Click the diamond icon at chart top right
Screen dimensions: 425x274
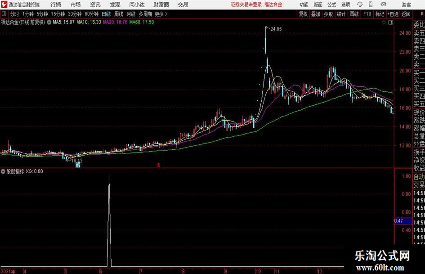pos(384,22)
